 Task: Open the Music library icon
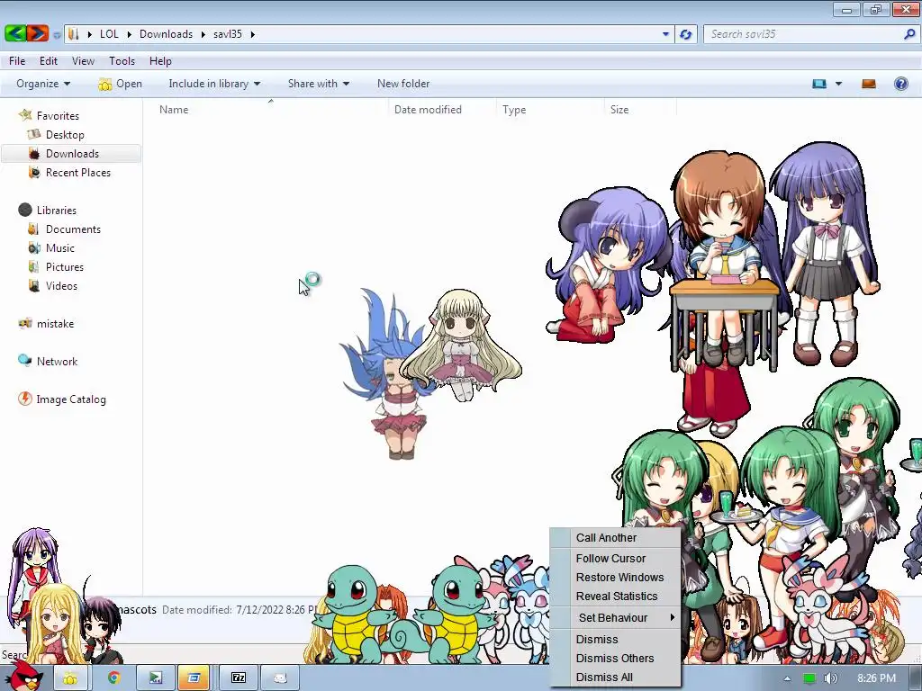(x=34, y=248)
